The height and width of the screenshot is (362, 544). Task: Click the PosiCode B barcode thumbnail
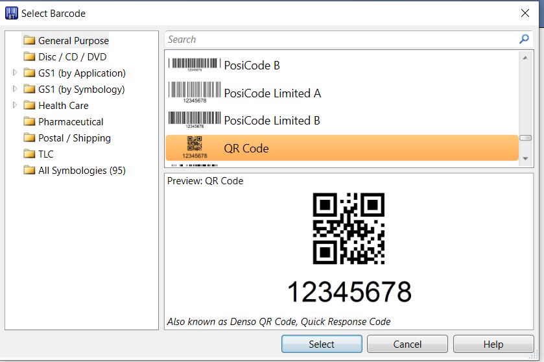point(195,65)
